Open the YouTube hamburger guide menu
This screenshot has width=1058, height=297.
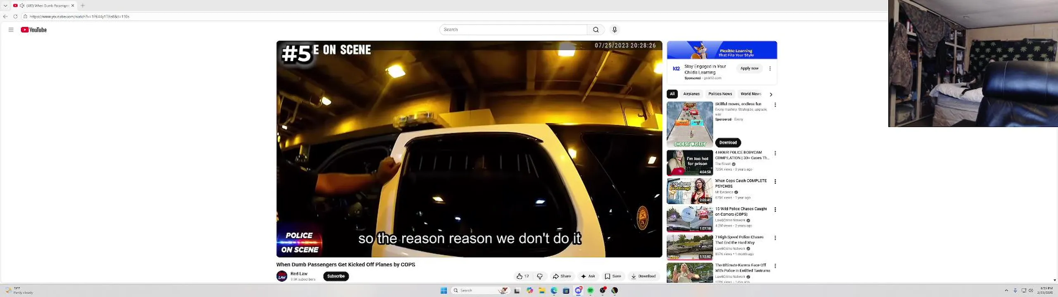[11, 30]
